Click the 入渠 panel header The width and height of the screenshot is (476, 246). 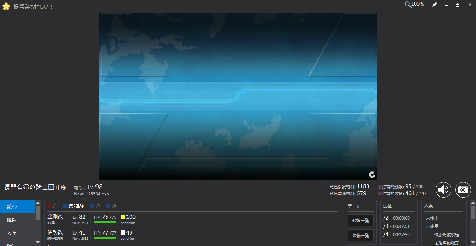[429, 206]
